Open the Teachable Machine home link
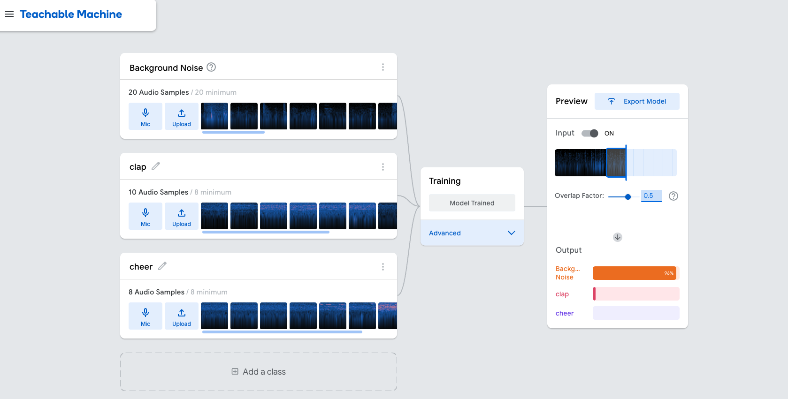Screen dimensions: 788x399 [71, 14]
